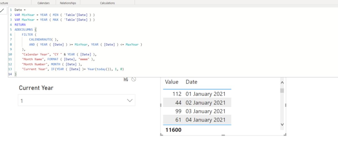Select the 01 January 2021 date cell
338x160 pixels.
(206, 94)
